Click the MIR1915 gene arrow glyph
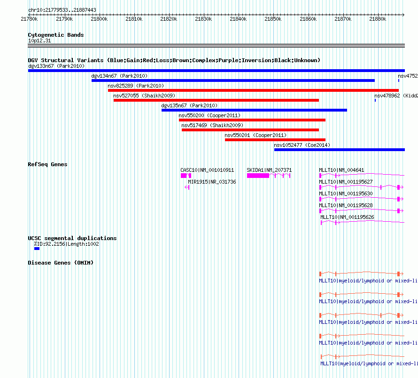This screenshot has width=418, height=378. [187, 187]
